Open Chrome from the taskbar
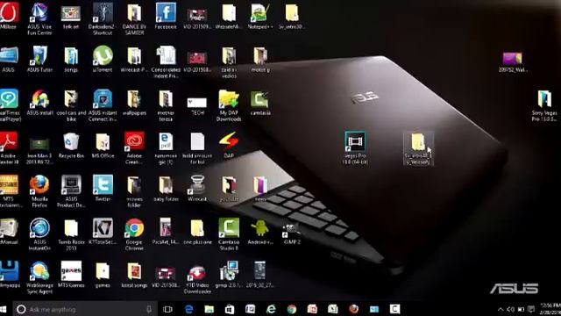 (x=292, y=309)
